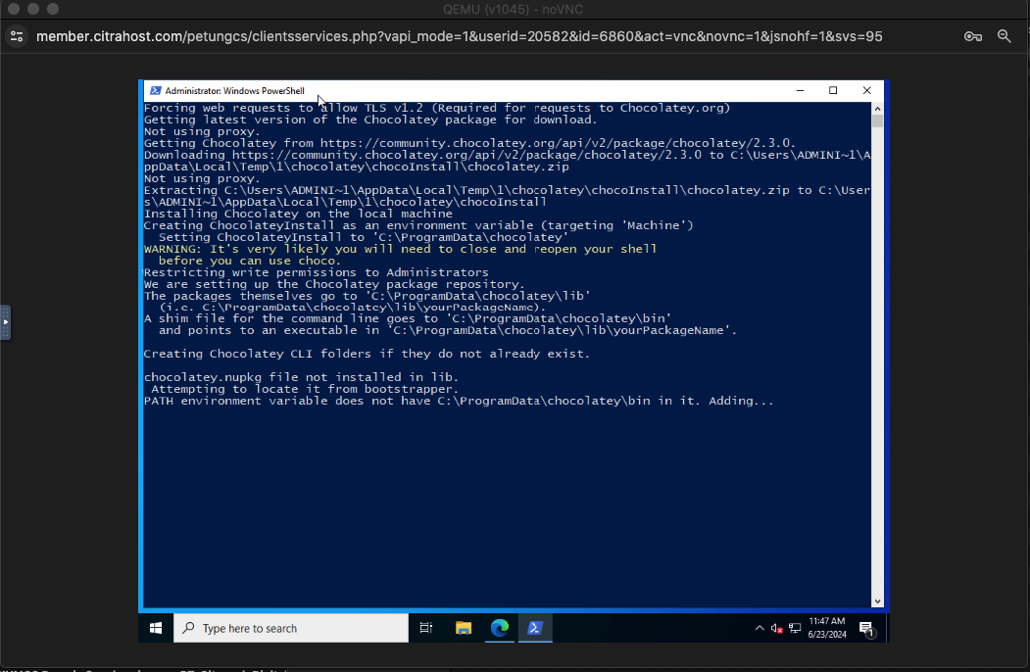Select PowerShell in the taskbar

[535, 628]
